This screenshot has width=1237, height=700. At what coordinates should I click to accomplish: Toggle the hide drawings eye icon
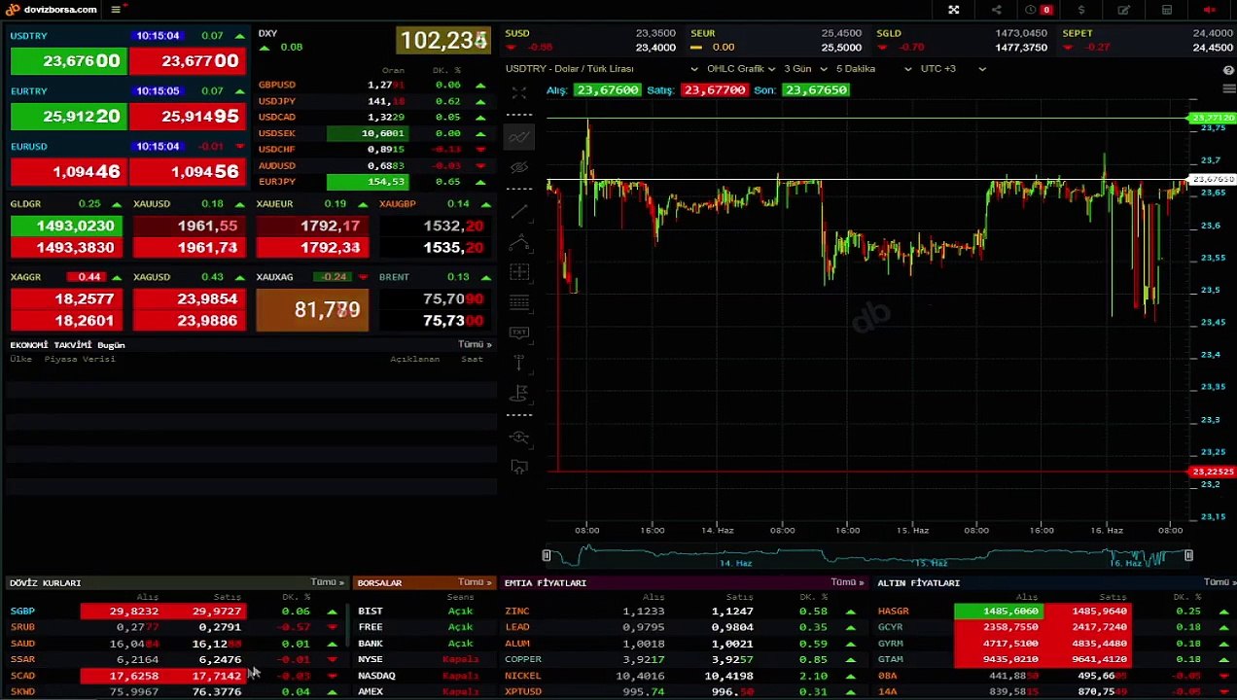click(x=519, y=167)
